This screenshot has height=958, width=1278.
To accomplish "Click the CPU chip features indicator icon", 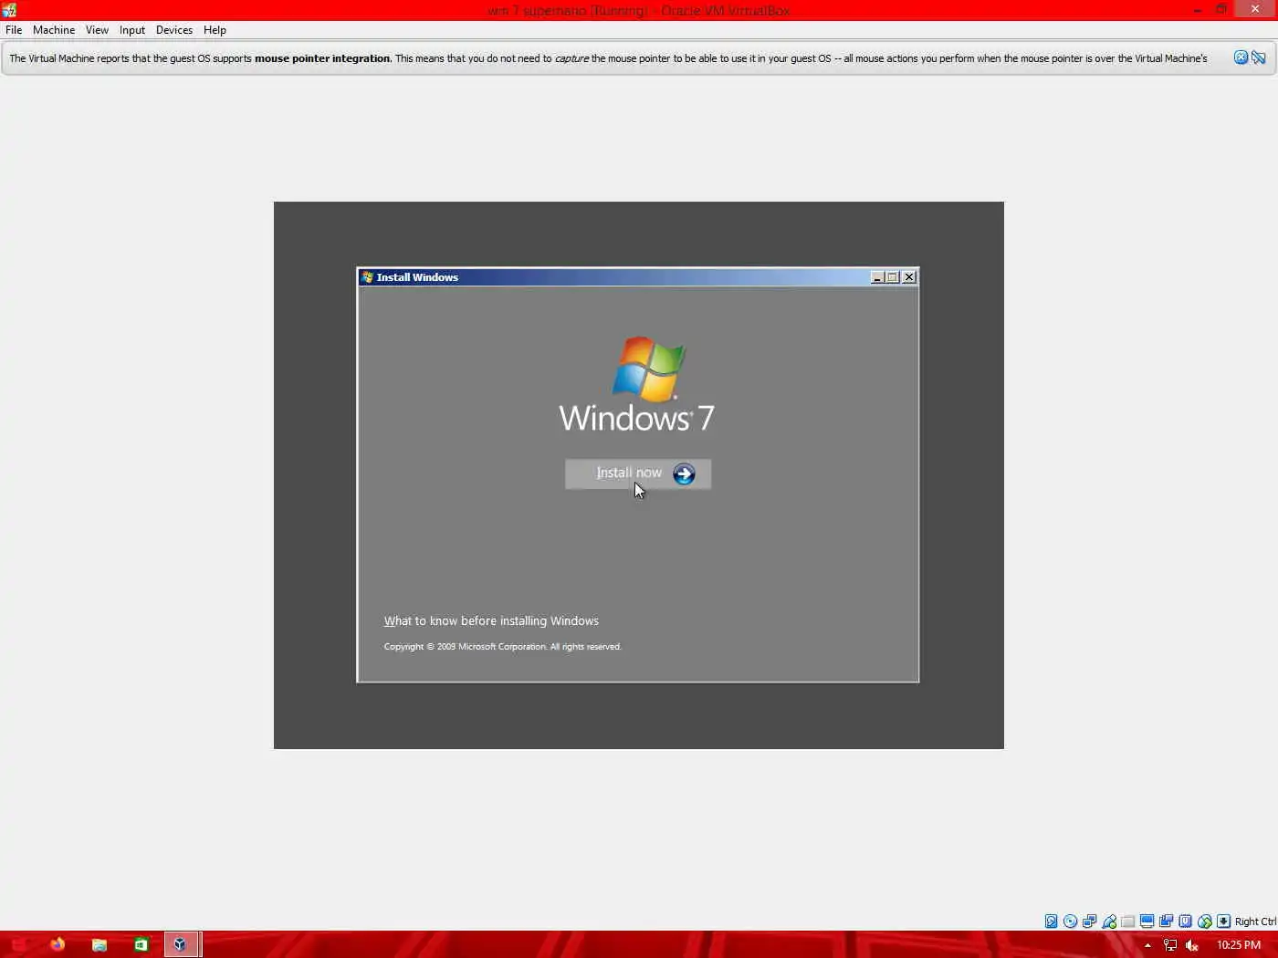I will pos(1185,922).
